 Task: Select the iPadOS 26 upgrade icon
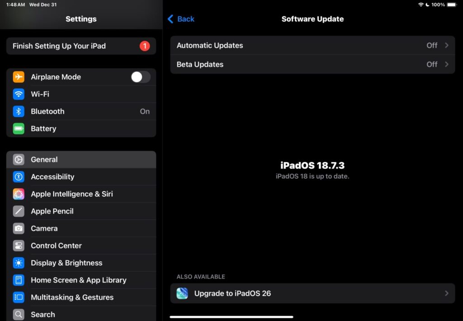click(x=182, y=293)
